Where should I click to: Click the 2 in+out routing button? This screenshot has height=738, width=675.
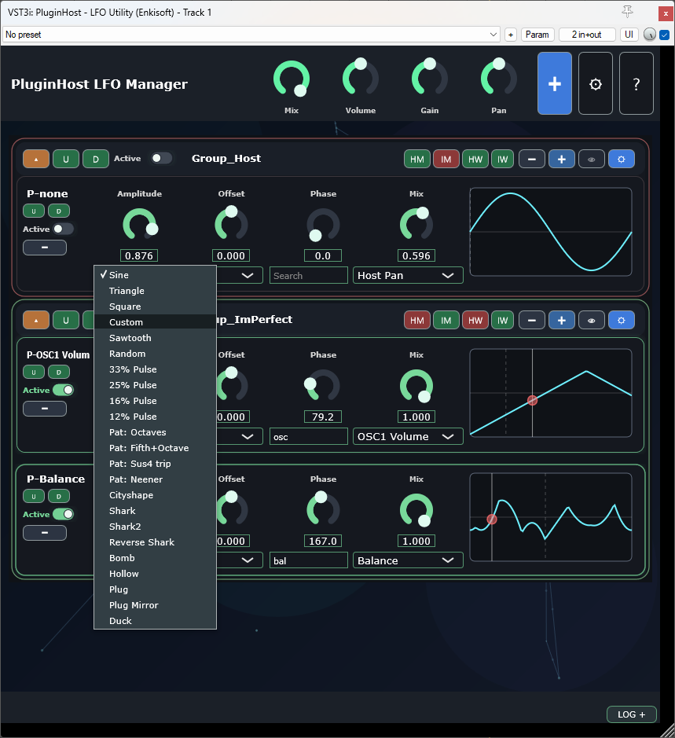click(x=586, y=35)
